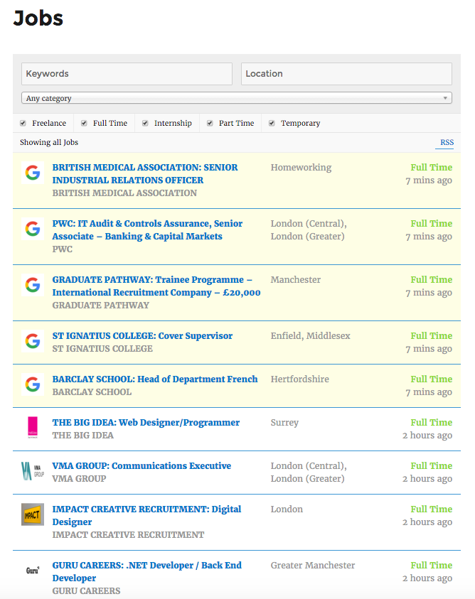This screenshot has height=599, width=475.
Task: Open Impact Creative Recruitment Digital Designer job
Action: point(147,515)
